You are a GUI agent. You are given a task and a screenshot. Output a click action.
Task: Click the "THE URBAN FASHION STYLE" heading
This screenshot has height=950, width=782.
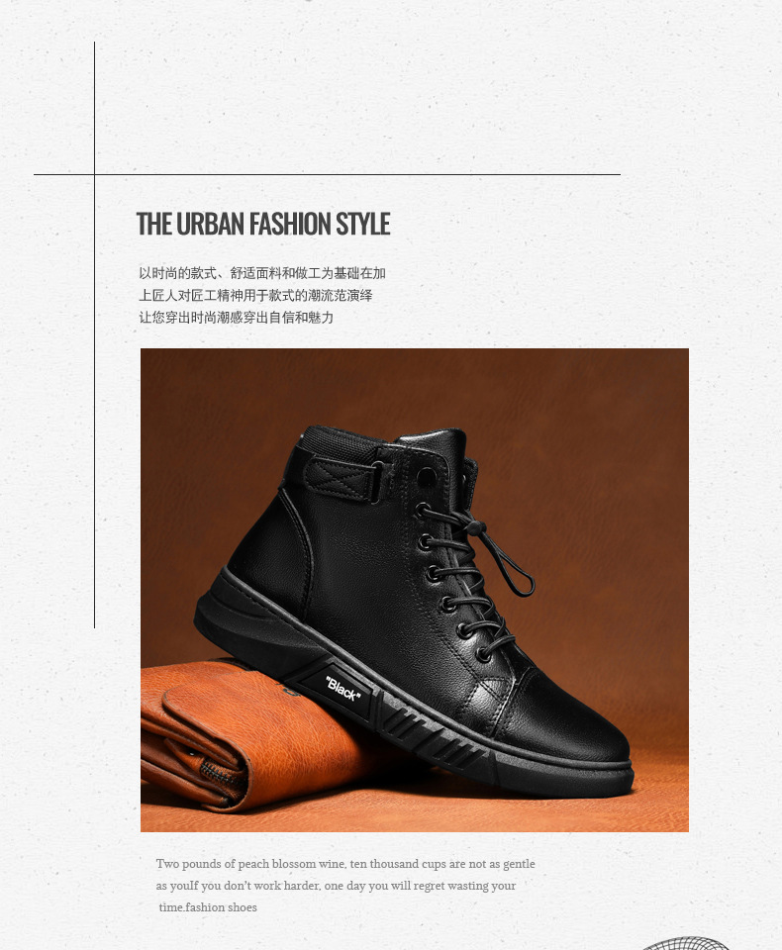[x=263, y=224]
